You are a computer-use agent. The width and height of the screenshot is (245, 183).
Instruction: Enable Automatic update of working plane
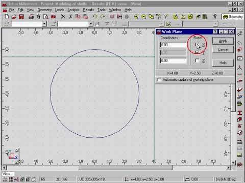[159, 80]
